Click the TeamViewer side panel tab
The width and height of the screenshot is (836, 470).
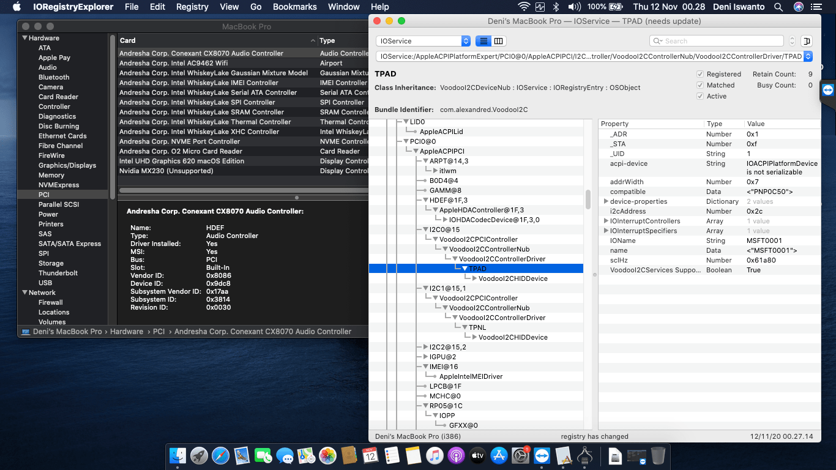828,89
